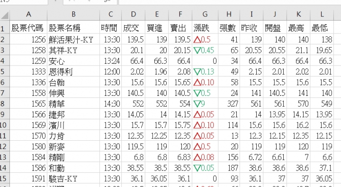Viewport: 341px width, 187px height.
Task: Click sell price cell 2.08
Action: point(180,72)
